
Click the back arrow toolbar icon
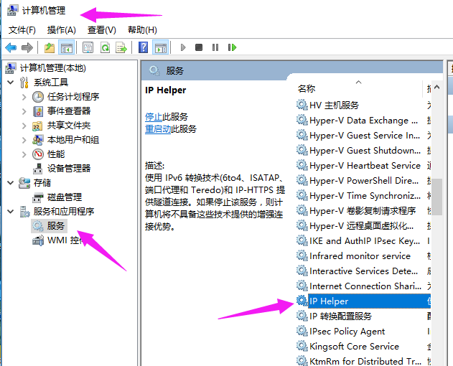pyautogui.click(x=11, y=47)
